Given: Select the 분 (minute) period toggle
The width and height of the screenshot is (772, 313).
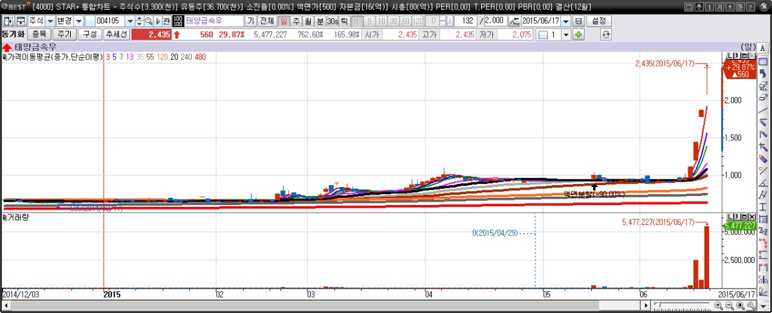Looking at the screenshot, I should [320, 21].
